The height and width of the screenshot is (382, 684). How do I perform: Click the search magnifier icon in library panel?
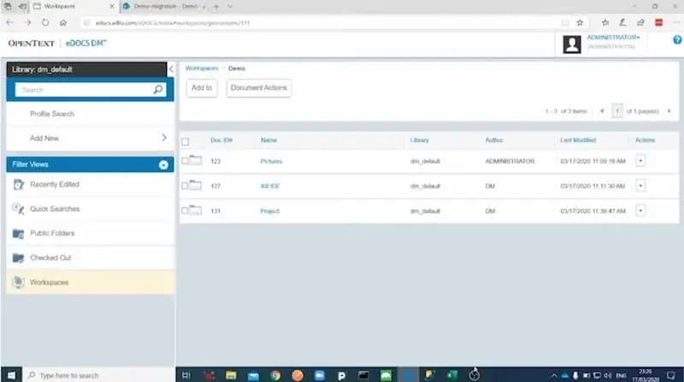pos(158,90)
